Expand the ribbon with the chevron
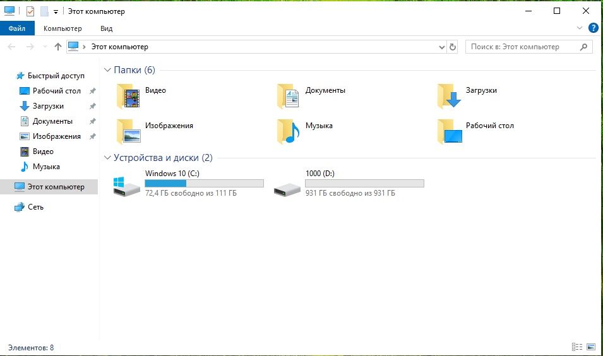The image size is (603, 356). (x=580, y=28)
